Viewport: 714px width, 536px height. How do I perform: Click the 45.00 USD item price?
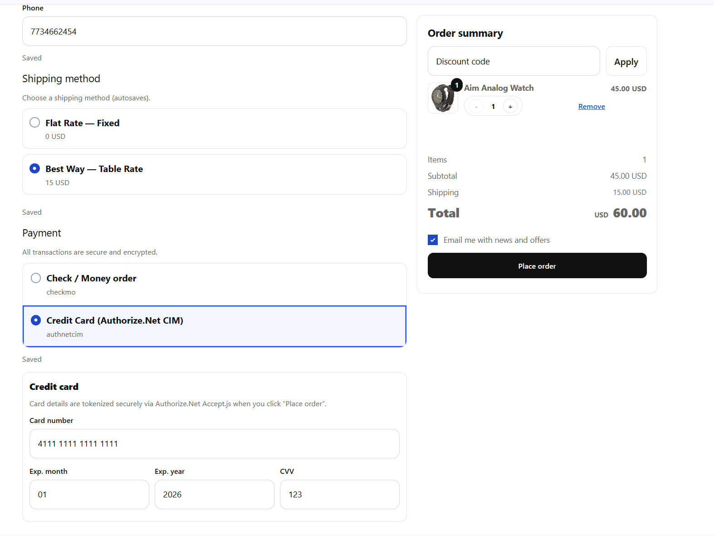click(628, 89)
